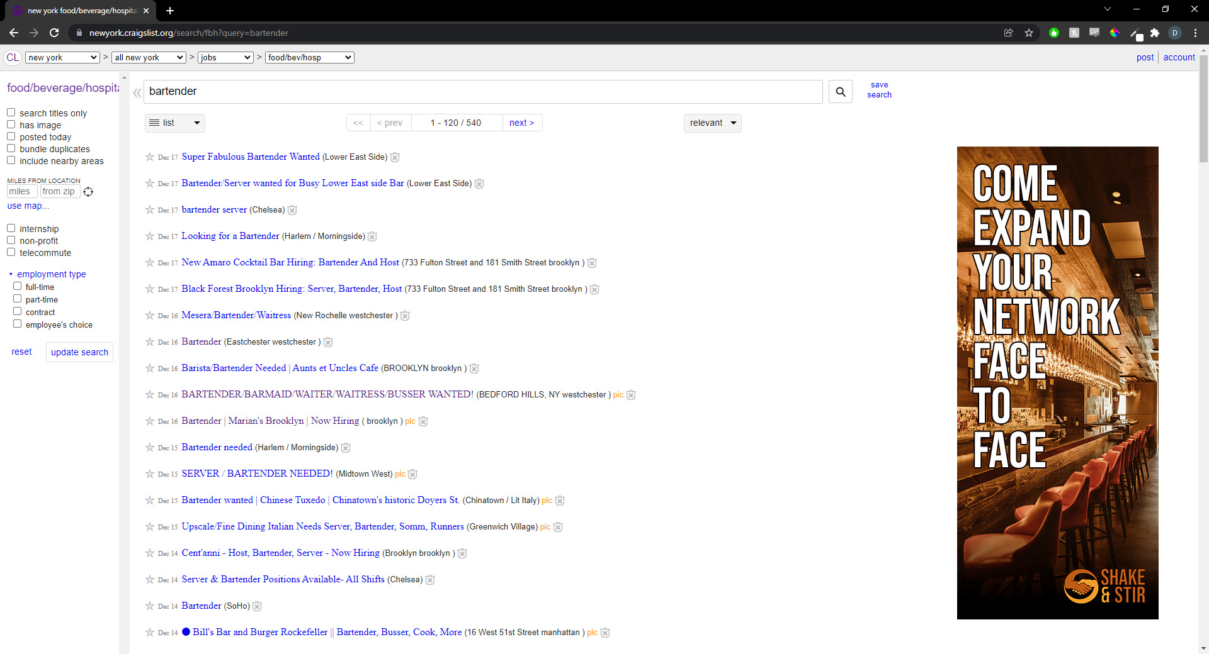Open the all new york area dropdown
This screenshot has width=1209, height=654.
coord(149,57)
